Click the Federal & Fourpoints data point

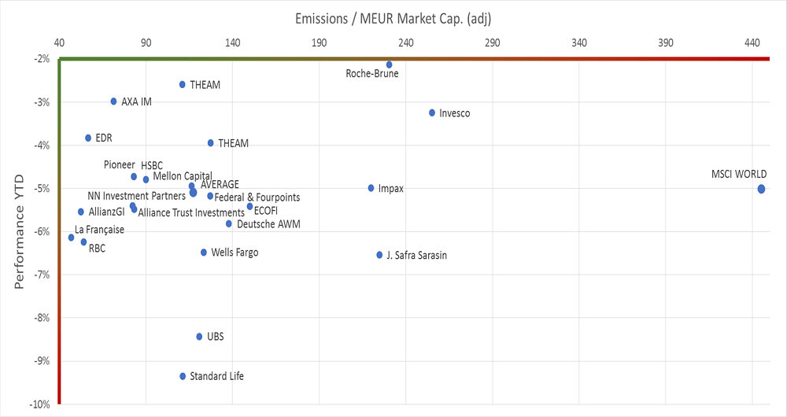point(210,196)
